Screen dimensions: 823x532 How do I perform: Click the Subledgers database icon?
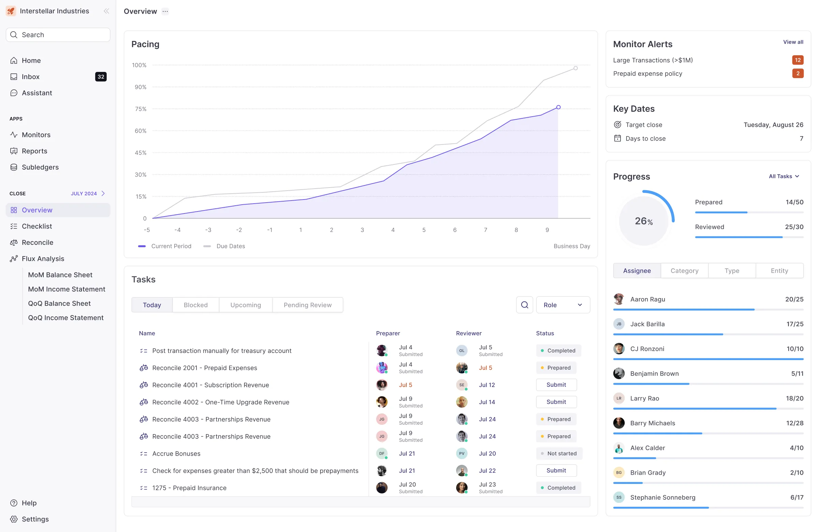coord(14,167)
